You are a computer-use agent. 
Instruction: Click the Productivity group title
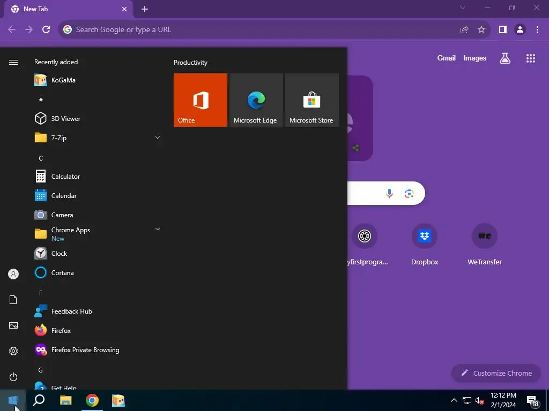(190, 63)
